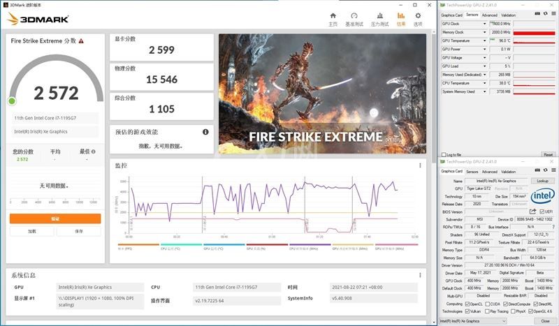Viewport: 559px width, 326px height.
Task: Click the Close button in GPU-Z
Action: (x=545, y=321)
